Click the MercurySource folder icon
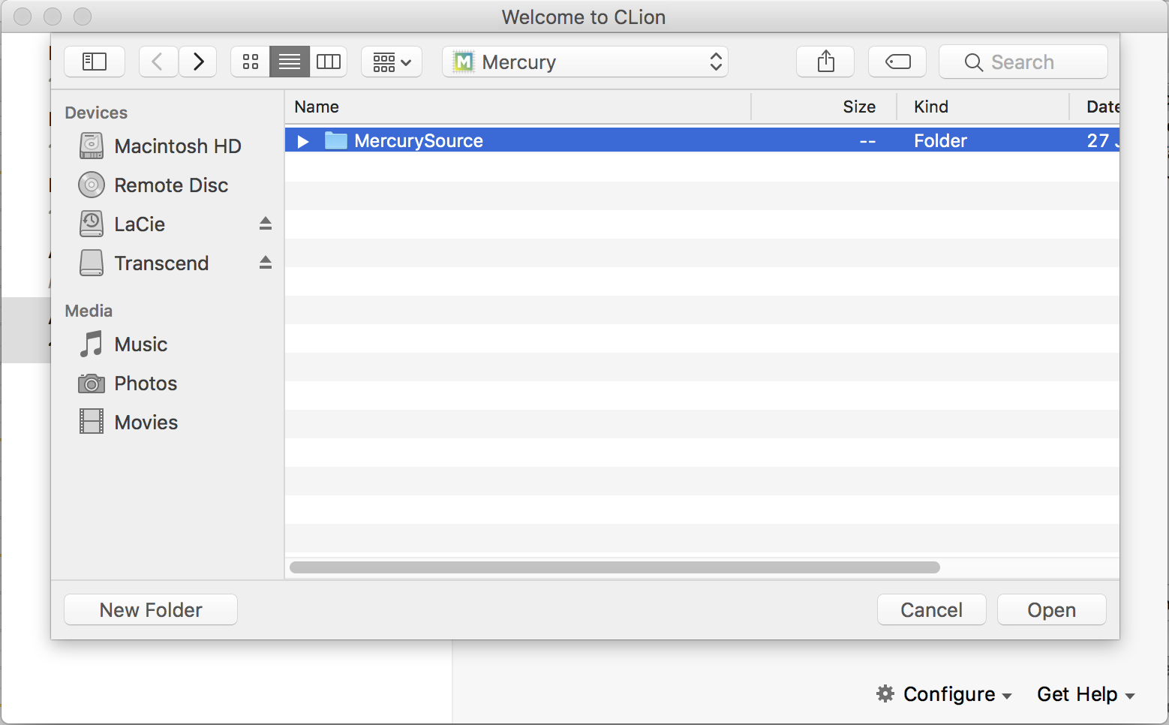The width and height of the screenshot is (1169, 725). click(x=335, y=140)
